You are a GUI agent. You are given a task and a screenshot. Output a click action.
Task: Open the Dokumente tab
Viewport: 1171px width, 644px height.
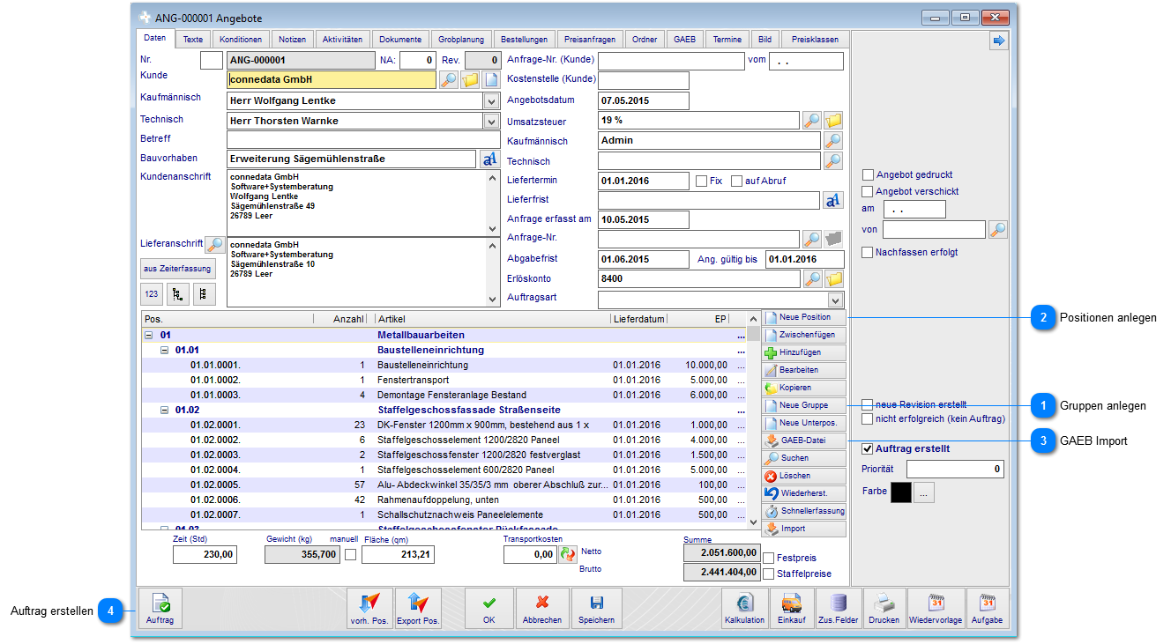point(401,40)
